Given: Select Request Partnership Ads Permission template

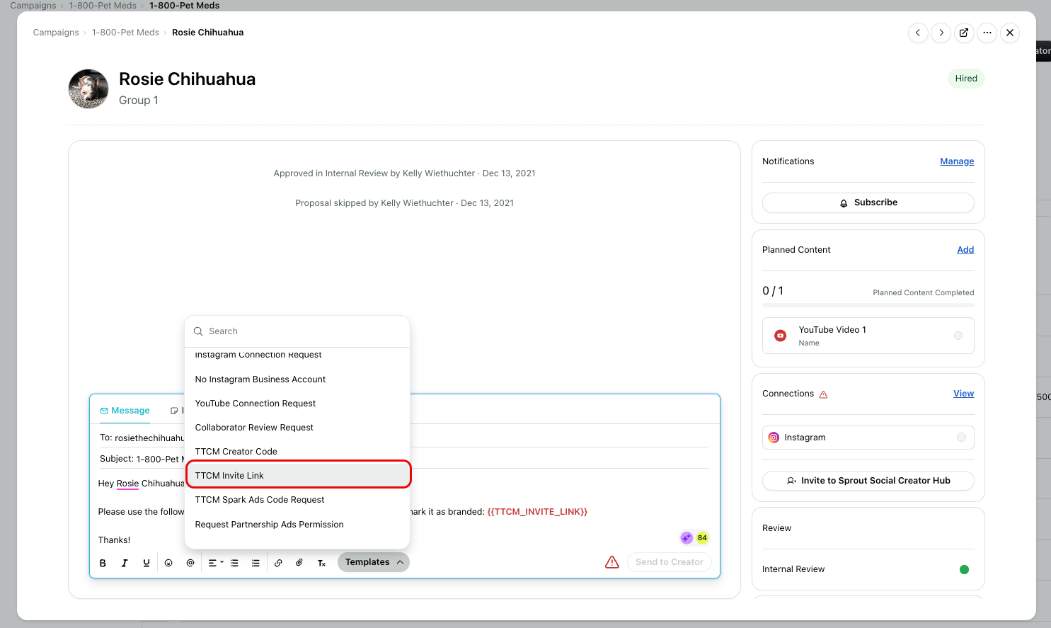Looking at the screenshot, I should pos(297,525).
